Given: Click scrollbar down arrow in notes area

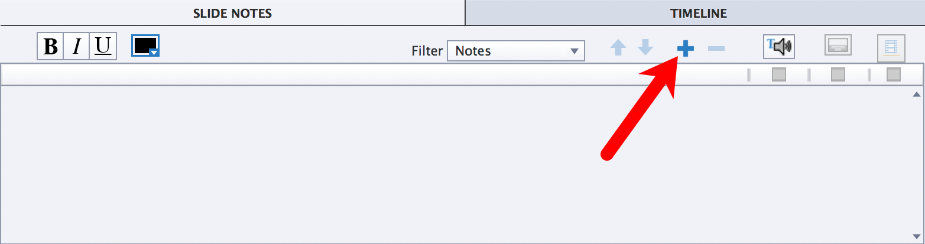Looking at the screenshot, I should (x=917, y=236).
